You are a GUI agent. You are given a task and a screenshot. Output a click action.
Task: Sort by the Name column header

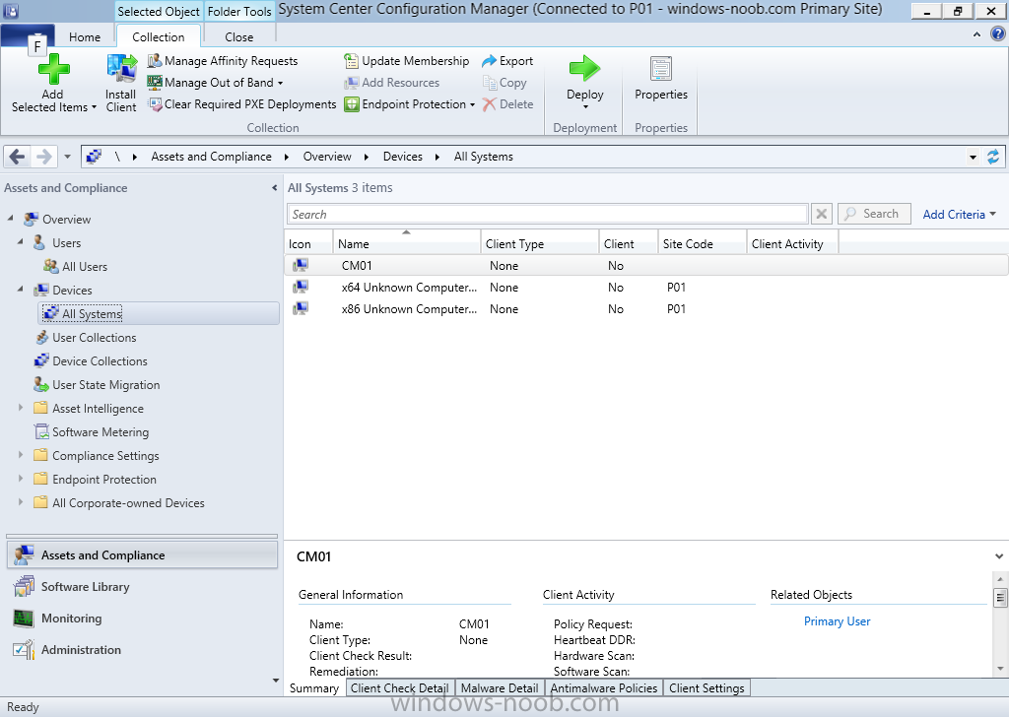click(406, 243)
